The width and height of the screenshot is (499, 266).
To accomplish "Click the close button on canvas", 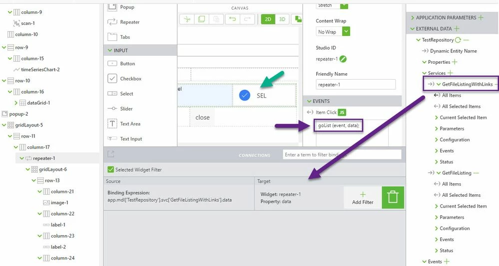I will point(202,118).
